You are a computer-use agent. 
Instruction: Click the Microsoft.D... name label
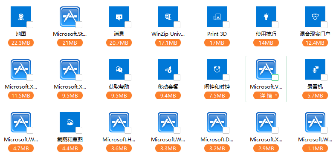pos(217,140)
